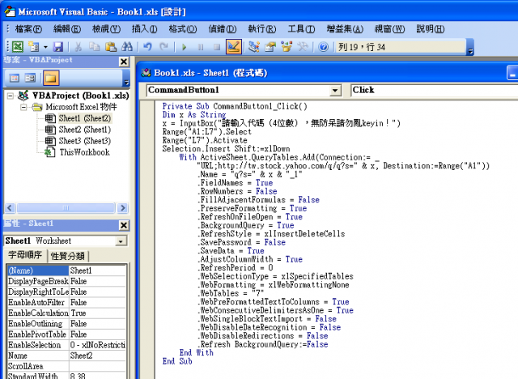Open the 說明(H) menu

(431, 29)
